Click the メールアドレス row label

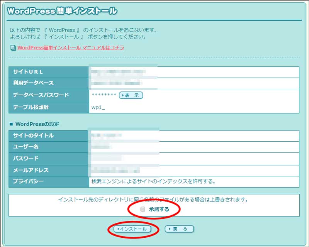(x=31, y=170)
